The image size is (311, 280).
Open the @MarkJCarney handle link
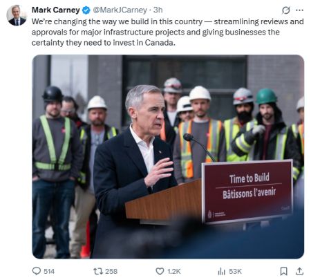[x=120, y=10]
